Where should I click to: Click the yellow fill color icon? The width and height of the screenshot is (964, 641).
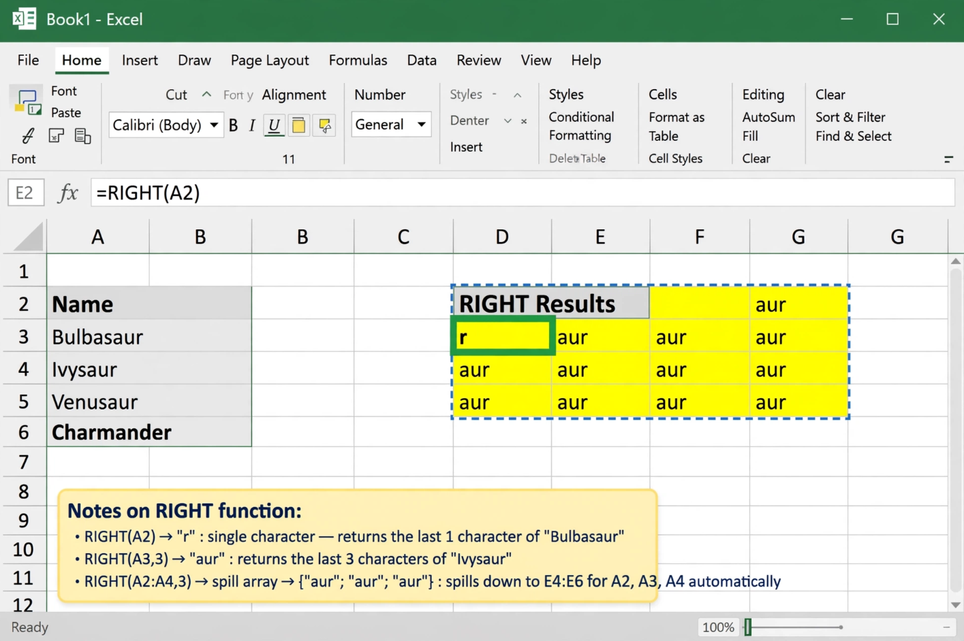click(x=298, y=125)
